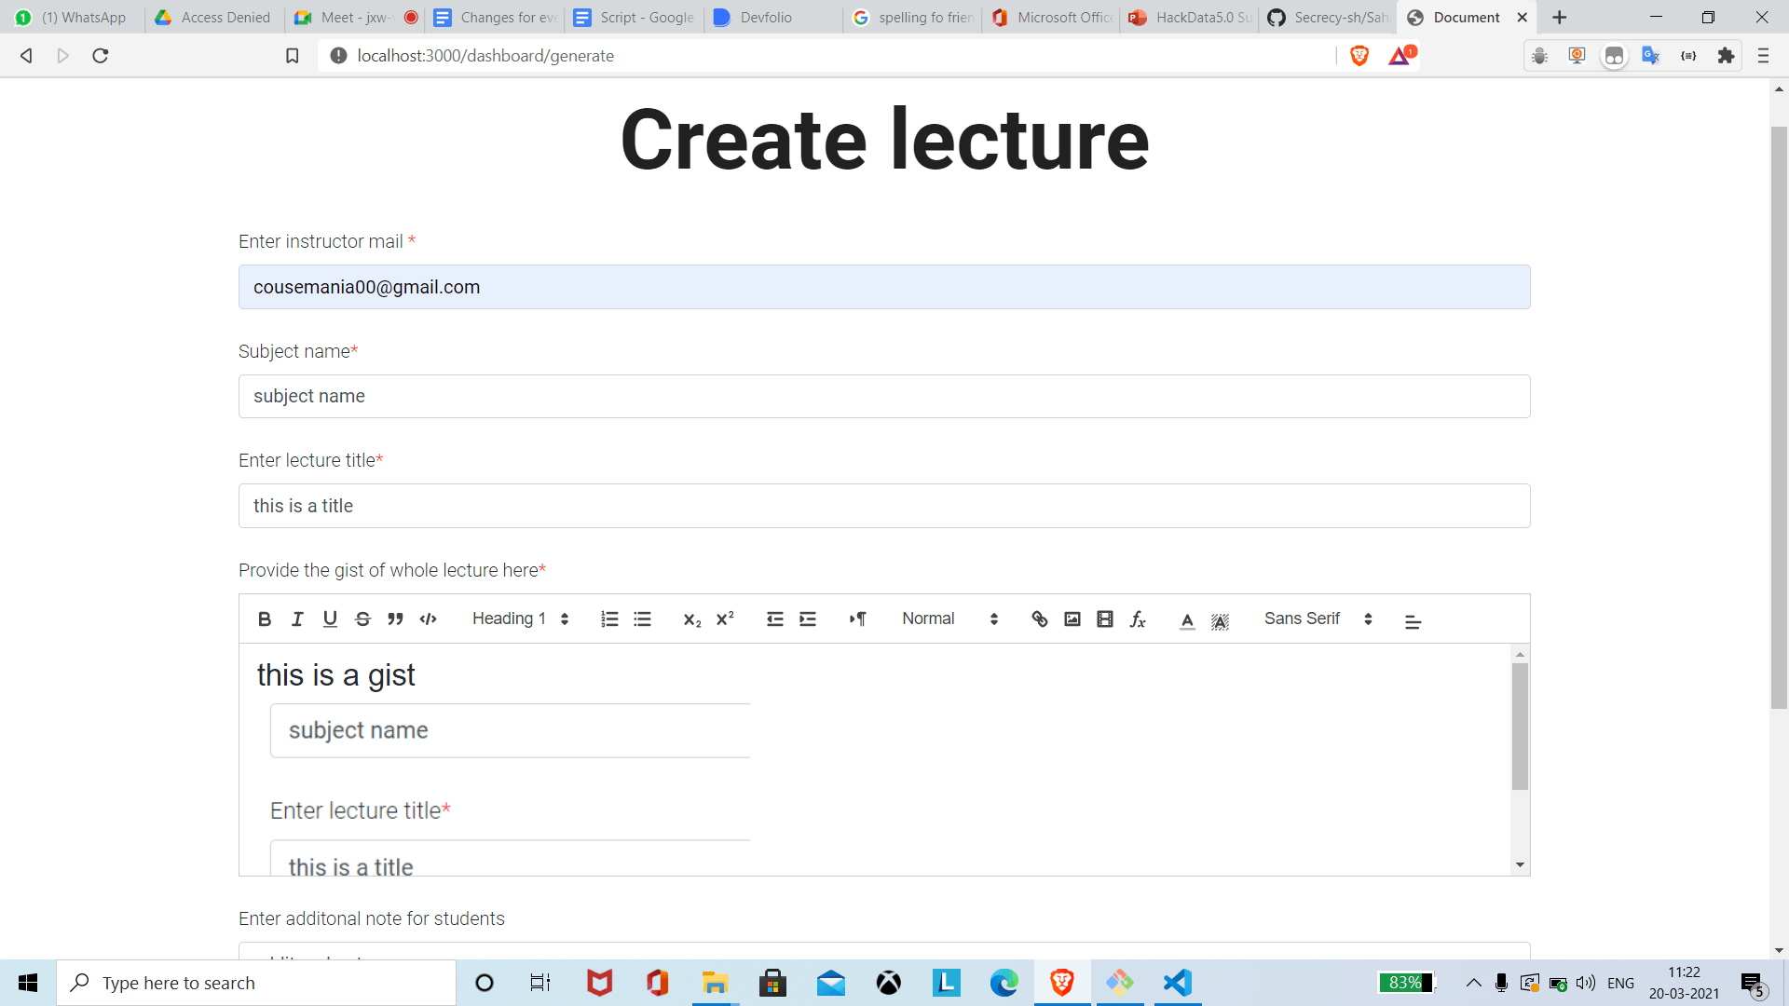Open the Normal size dropdown
1789x1006 pixels.
(x=949, y=619)
